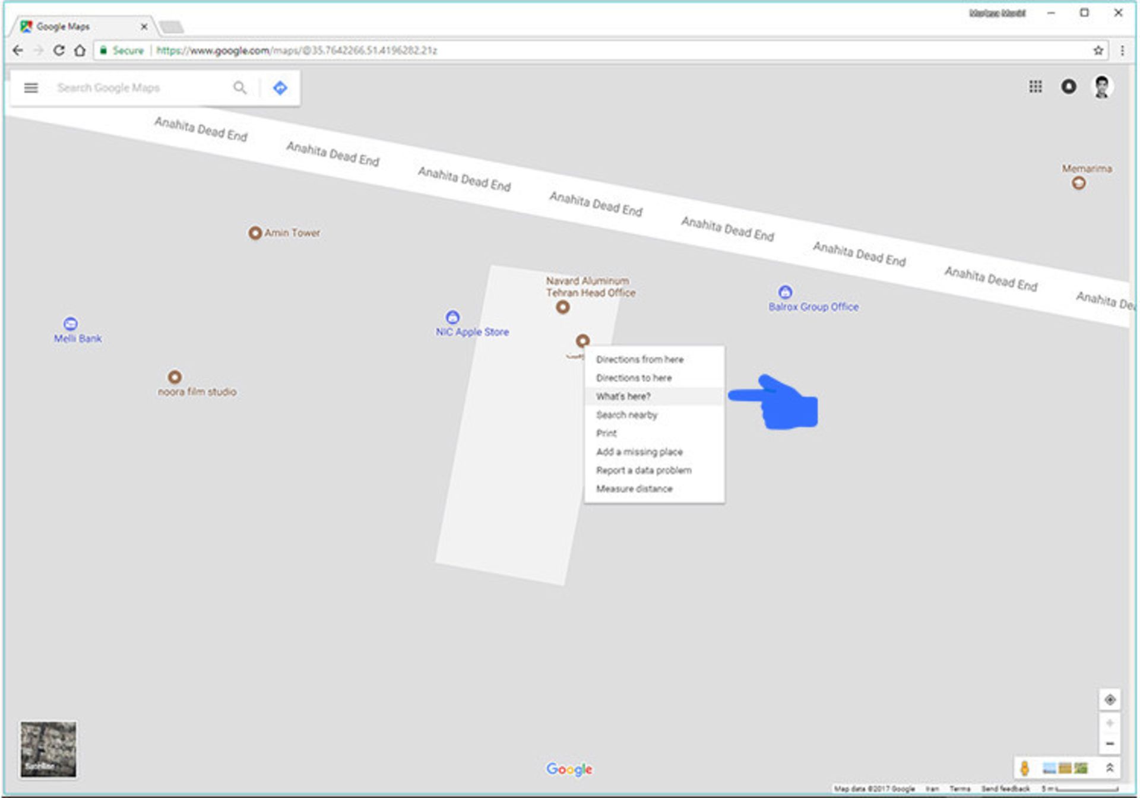Image resolution: width=1140 pixels, height=798 pixels.
Task: Click the NIC Apple Store label
Action: click(473, 332)
